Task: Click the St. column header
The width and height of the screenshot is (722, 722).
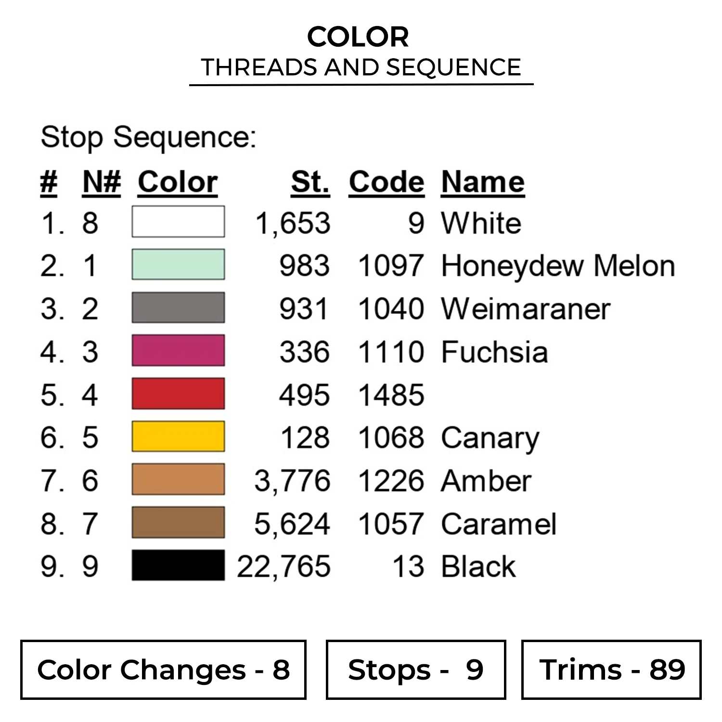Action: [310, 182]
